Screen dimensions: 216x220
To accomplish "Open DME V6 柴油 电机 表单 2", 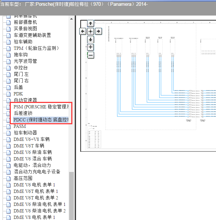I will (40, 211).
